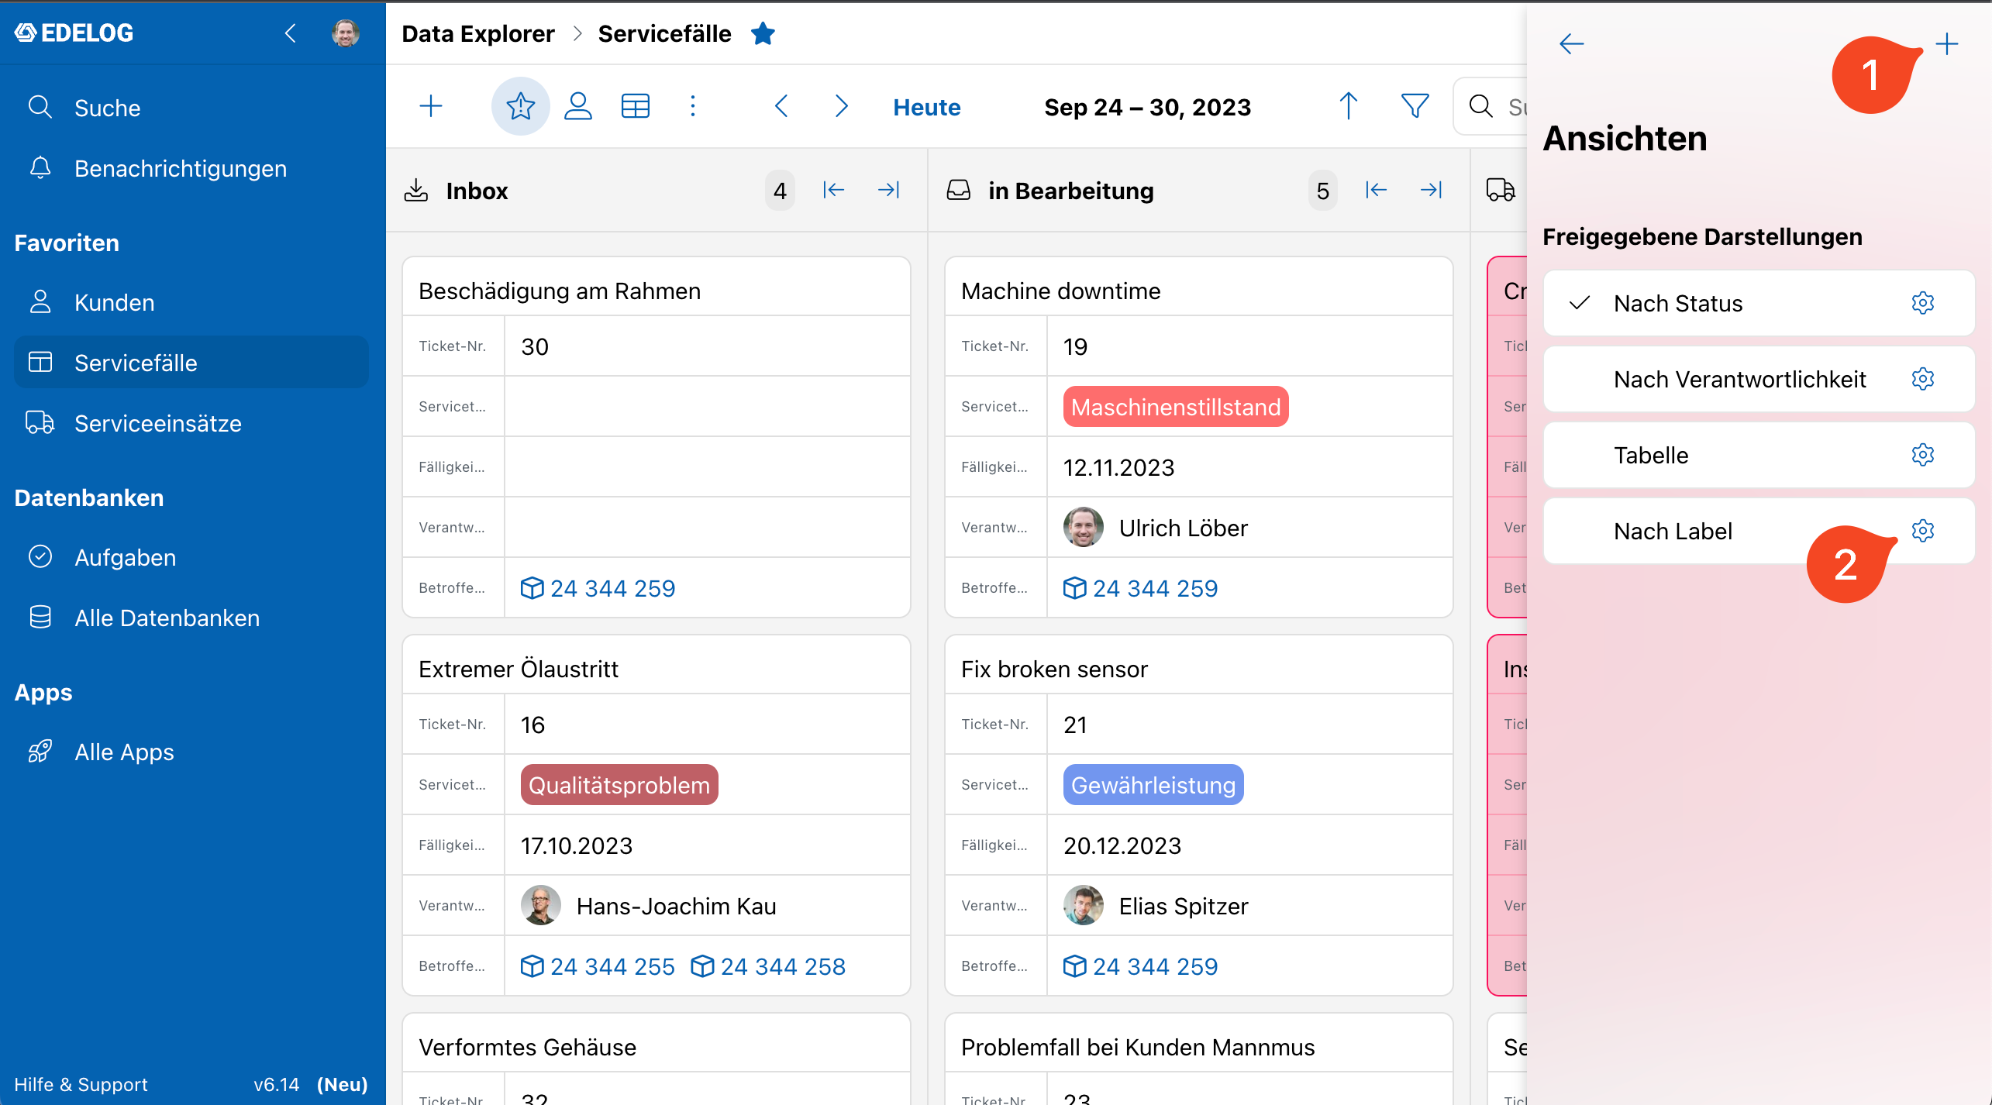The height and width of the screenshot is (1105, 1992).
Task: Click the person icon in toolbar
Action: point(578,106)
